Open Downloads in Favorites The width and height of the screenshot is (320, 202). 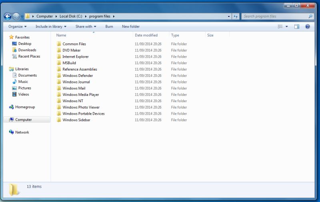pyautogui.click(x=27, y=50)
